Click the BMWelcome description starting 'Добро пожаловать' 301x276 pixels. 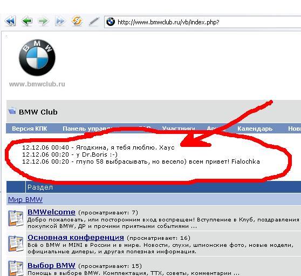164,223
